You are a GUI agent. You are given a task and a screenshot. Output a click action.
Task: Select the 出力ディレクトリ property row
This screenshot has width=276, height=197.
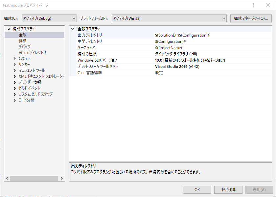point(174,35)
